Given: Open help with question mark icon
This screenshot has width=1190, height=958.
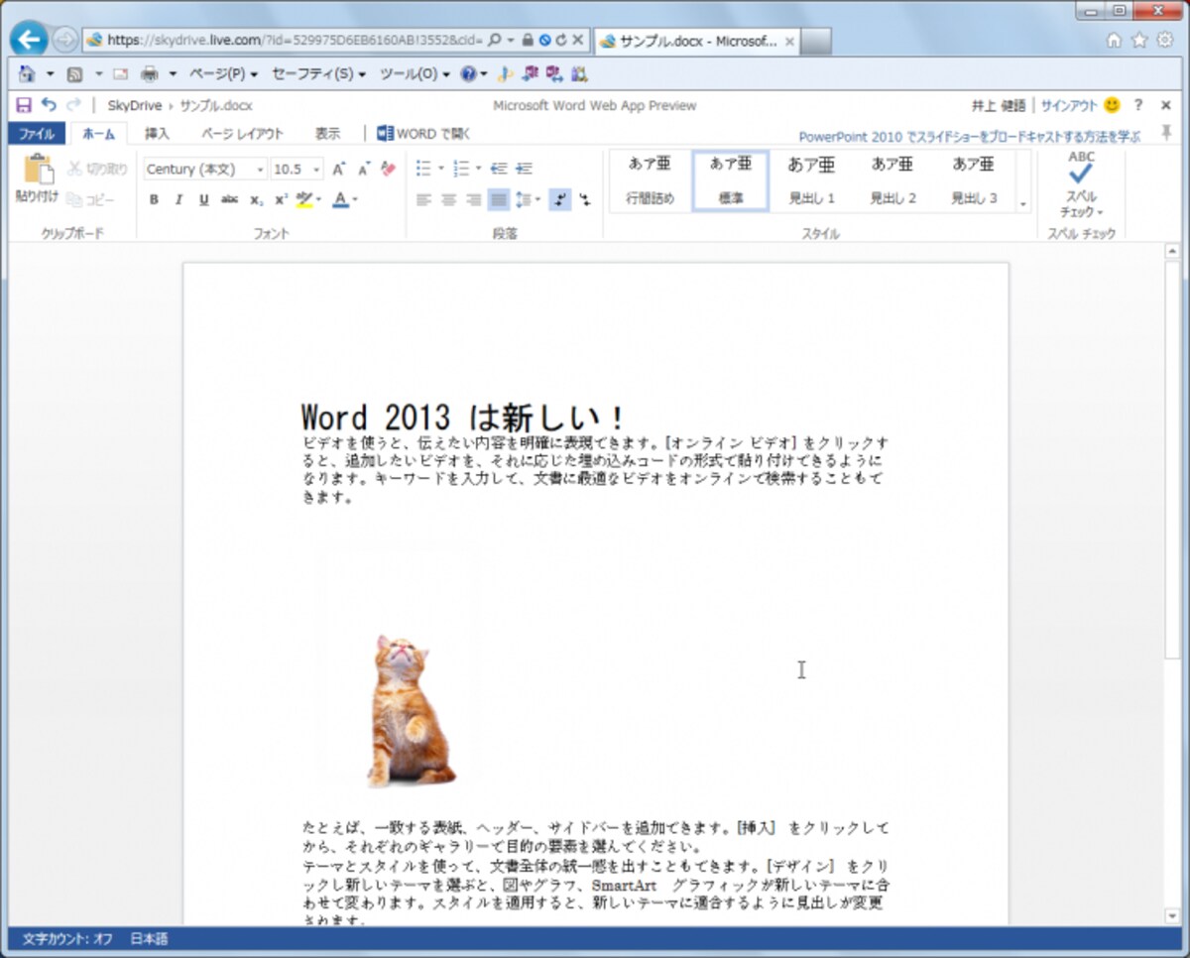Looking at the screenshot, I should 1138,105.
